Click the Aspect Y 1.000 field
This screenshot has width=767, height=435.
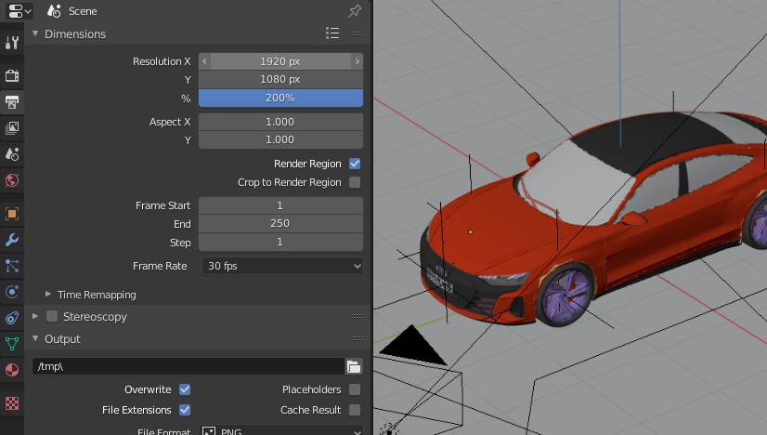point(280,139)
